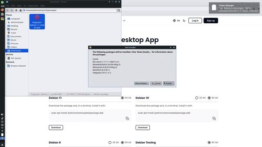Select Downloads in Places sidebar
The height and width of the screenshot is (147, 262).
(16, 51)
